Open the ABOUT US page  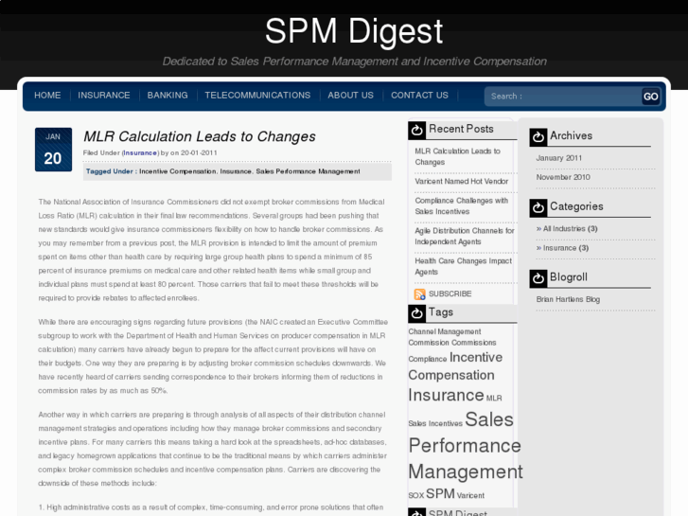point(350,96)
